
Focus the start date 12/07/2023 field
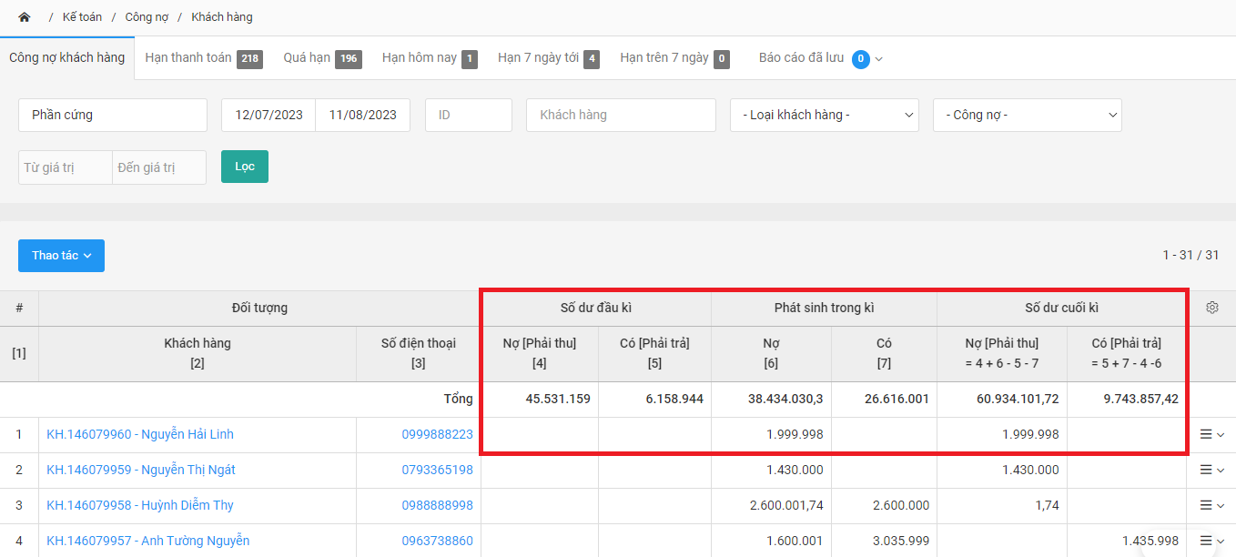(268, 116)
